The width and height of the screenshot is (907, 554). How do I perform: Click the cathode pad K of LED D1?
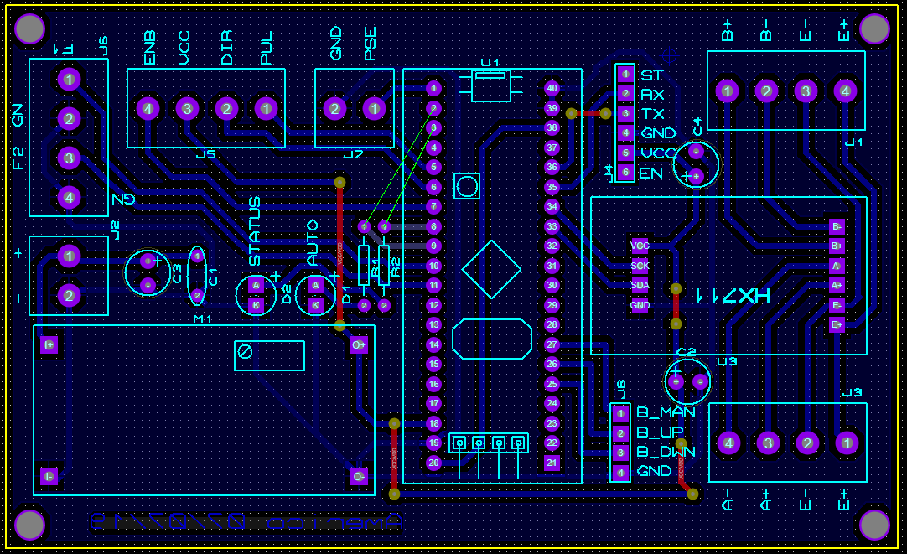point(315,305)
